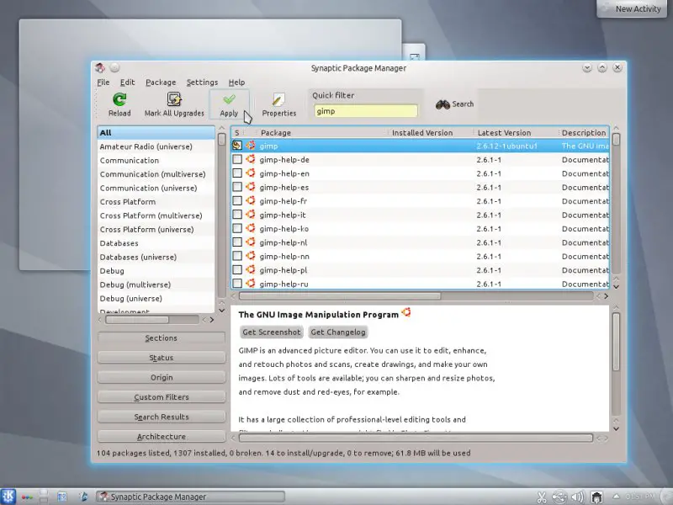The width and height of the screenshot is (673, 505).
Task: Click the Synaptic window menu icon in title bar
Action: coord(100,67)
